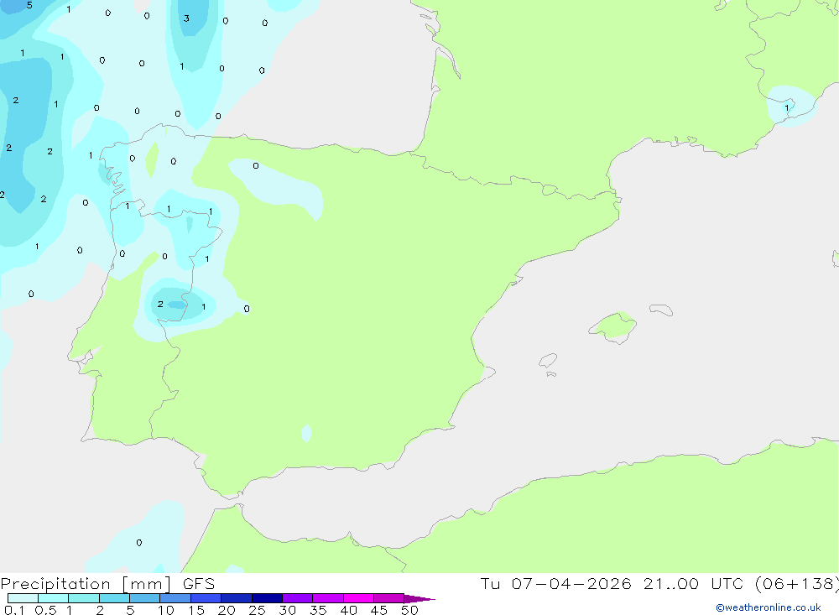Click the "35" legend scale label
This screenshot has width=839, height=615.
[x=318, y=610]
